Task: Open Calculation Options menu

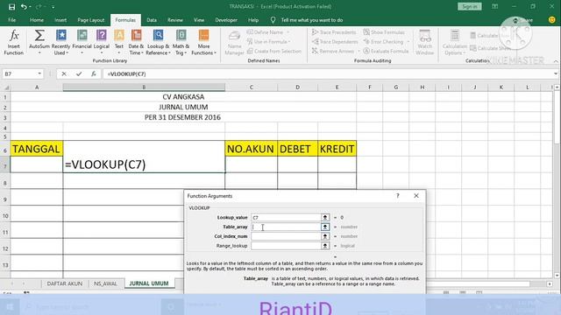Action: [x=454, y=43]
